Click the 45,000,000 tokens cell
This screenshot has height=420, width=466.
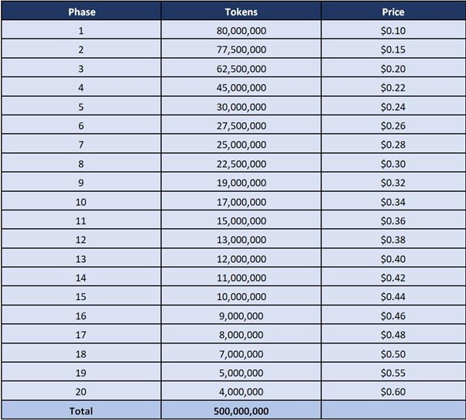tap(241, 87)
